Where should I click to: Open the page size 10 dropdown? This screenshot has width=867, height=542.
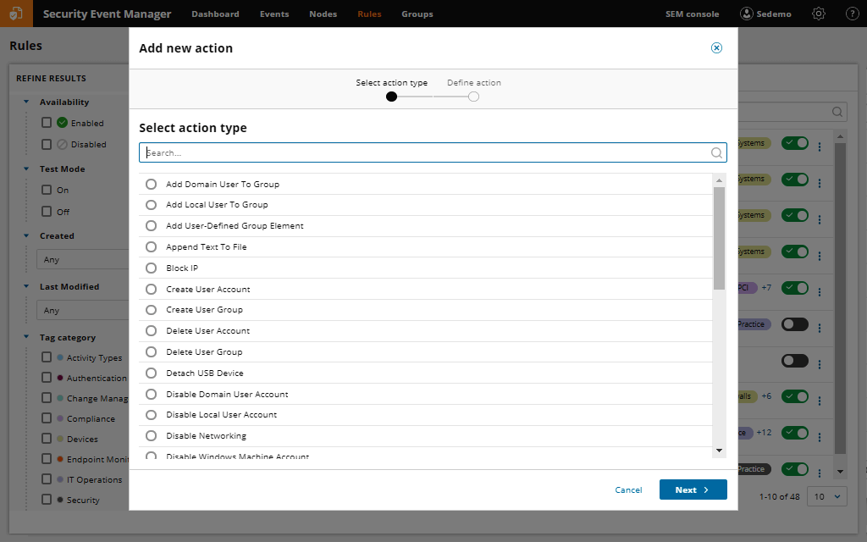click(x=827, y=496)
